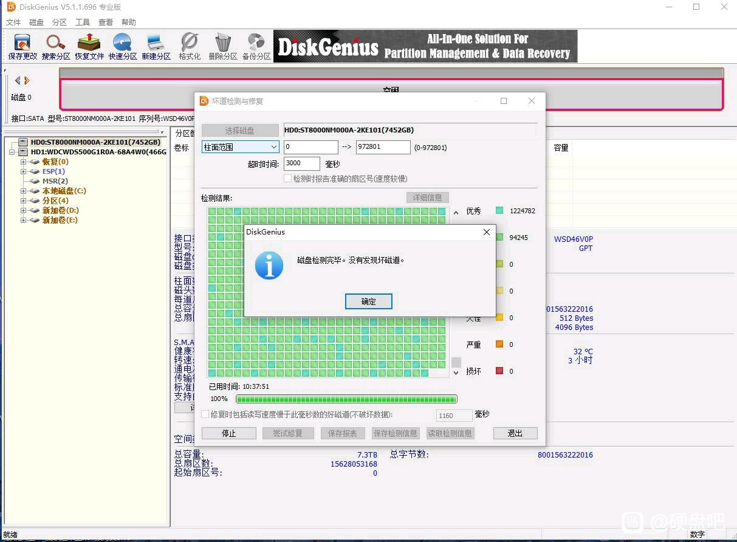Viewport: 737px width, 542px height.
Task: Confirm the message with 确定
Action: [x=369, y=301]
